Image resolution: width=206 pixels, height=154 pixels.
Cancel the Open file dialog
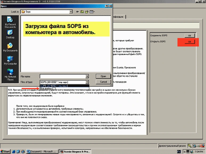pyautogui.click(x=103, y=82)
